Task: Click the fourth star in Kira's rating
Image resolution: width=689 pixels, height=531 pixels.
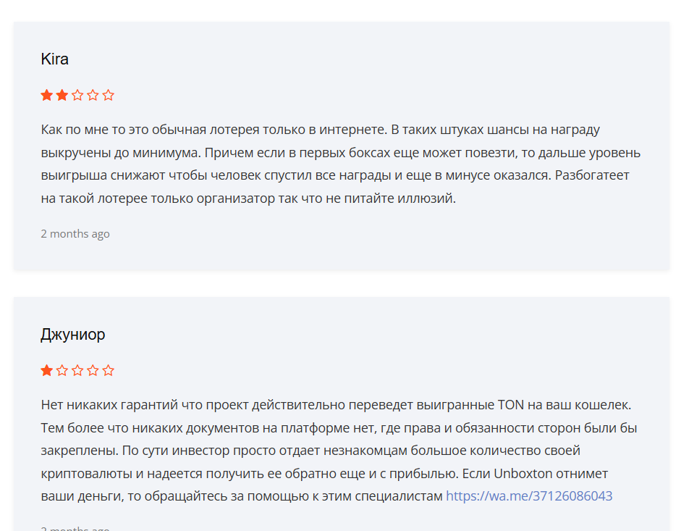Action: (93, 95)
